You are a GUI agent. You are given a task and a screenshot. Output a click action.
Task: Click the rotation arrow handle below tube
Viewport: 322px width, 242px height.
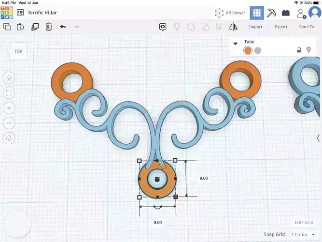click(157, 208)
